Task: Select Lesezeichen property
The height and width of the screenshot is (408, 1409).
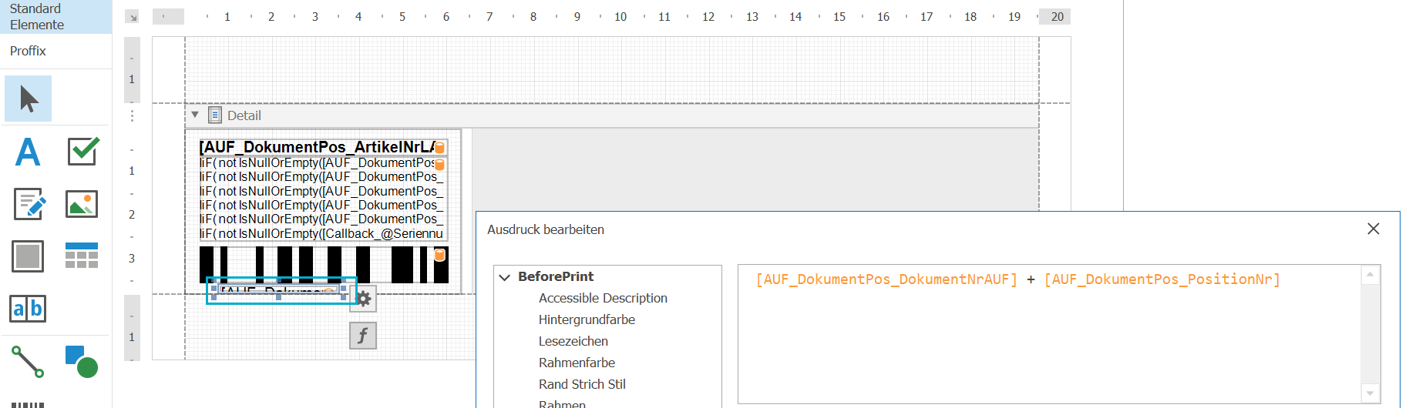Action: (x=573, y=341)
